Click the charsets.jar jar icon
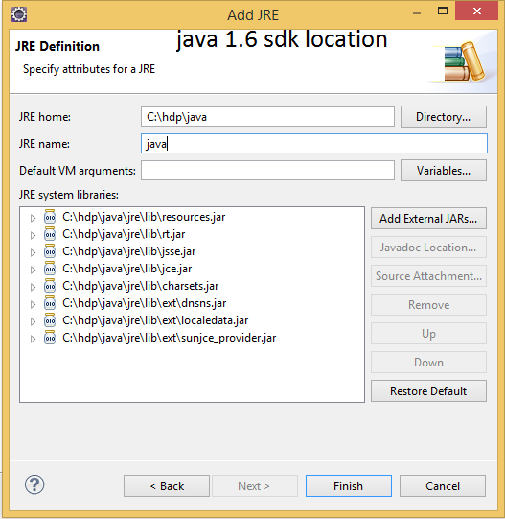The image size is (505, 519). pyautogui.click(x=50, y=286)
